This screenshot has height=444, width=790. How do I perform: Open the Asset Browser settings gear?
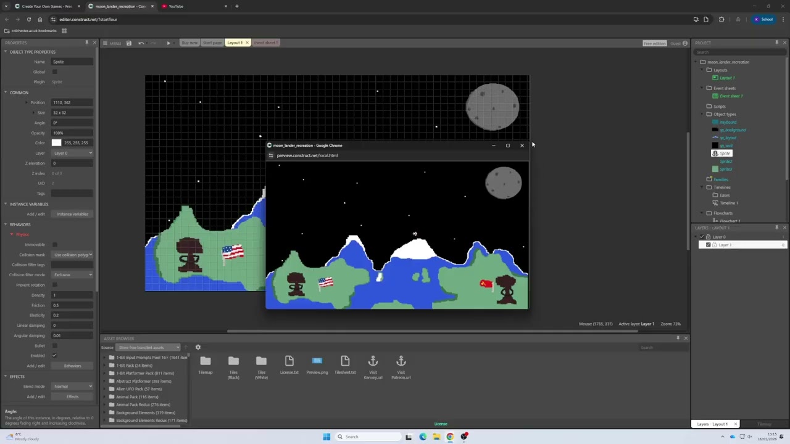198,347
